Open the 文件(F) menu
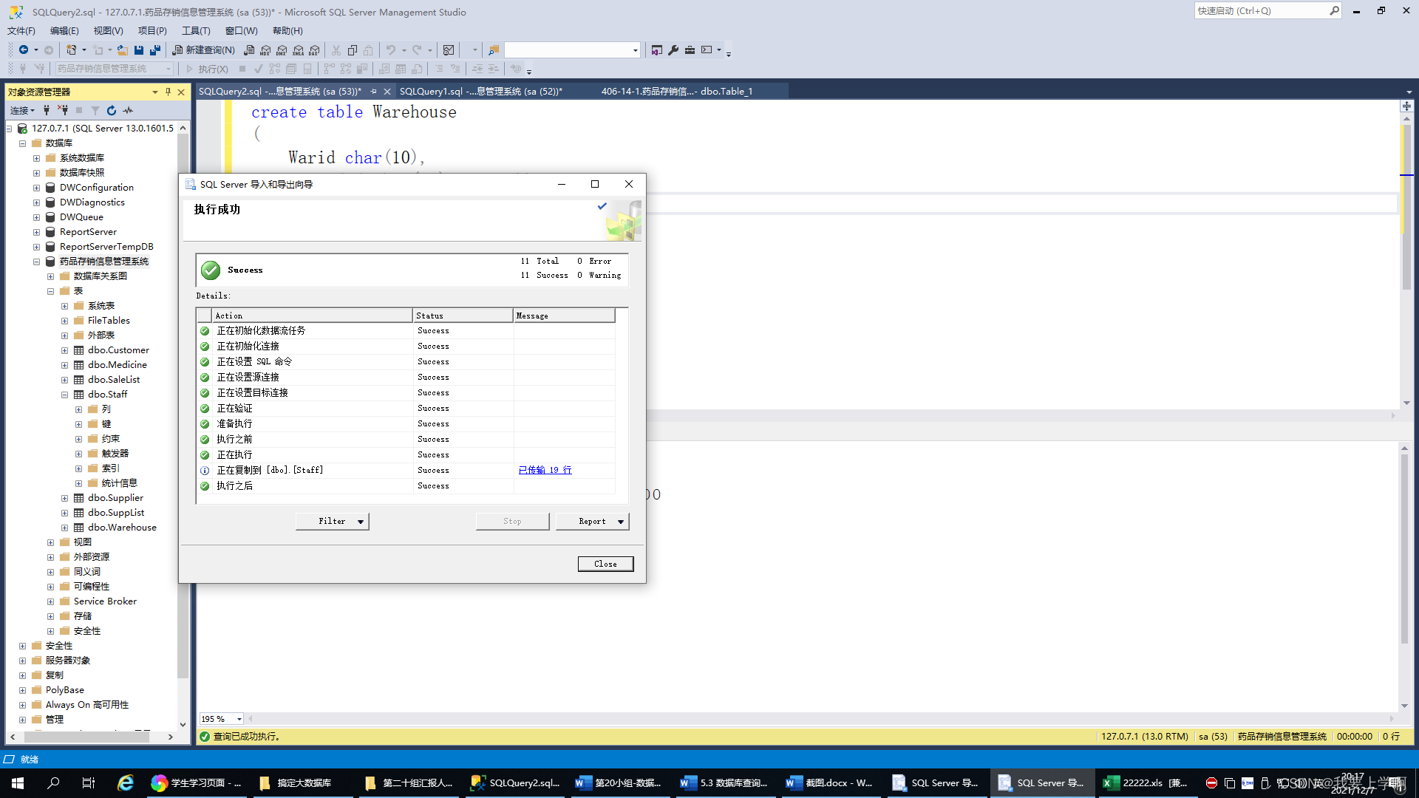 click(21, 30)
